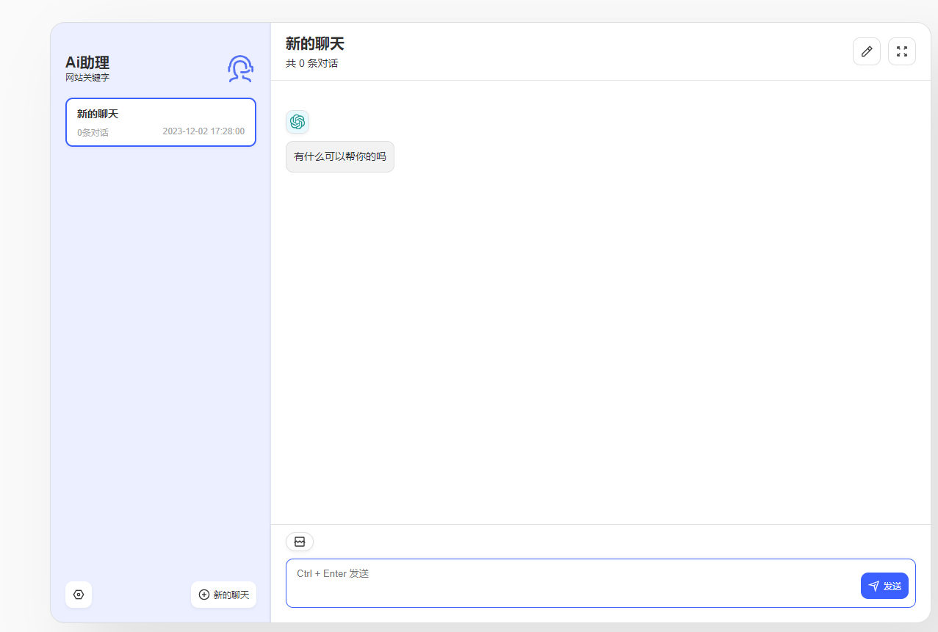This screenshot has height=632, width=938.
Task: Click the 有什么可以帮你的吗 message bubble
Action: tap(339, 156)
